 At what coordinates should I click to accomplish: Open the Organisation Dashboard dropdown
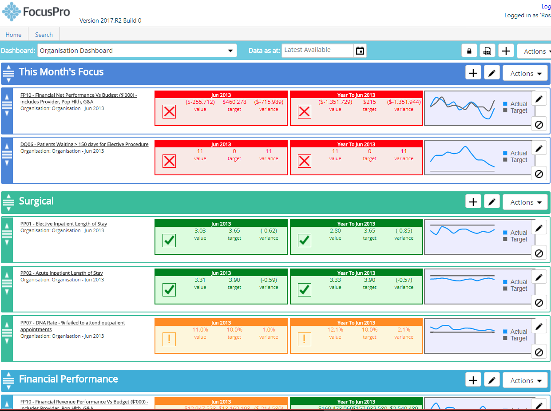pyautogui.click(x=137, y=51)
